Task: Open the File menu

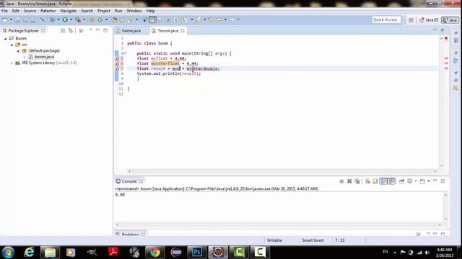Action: 4,11
